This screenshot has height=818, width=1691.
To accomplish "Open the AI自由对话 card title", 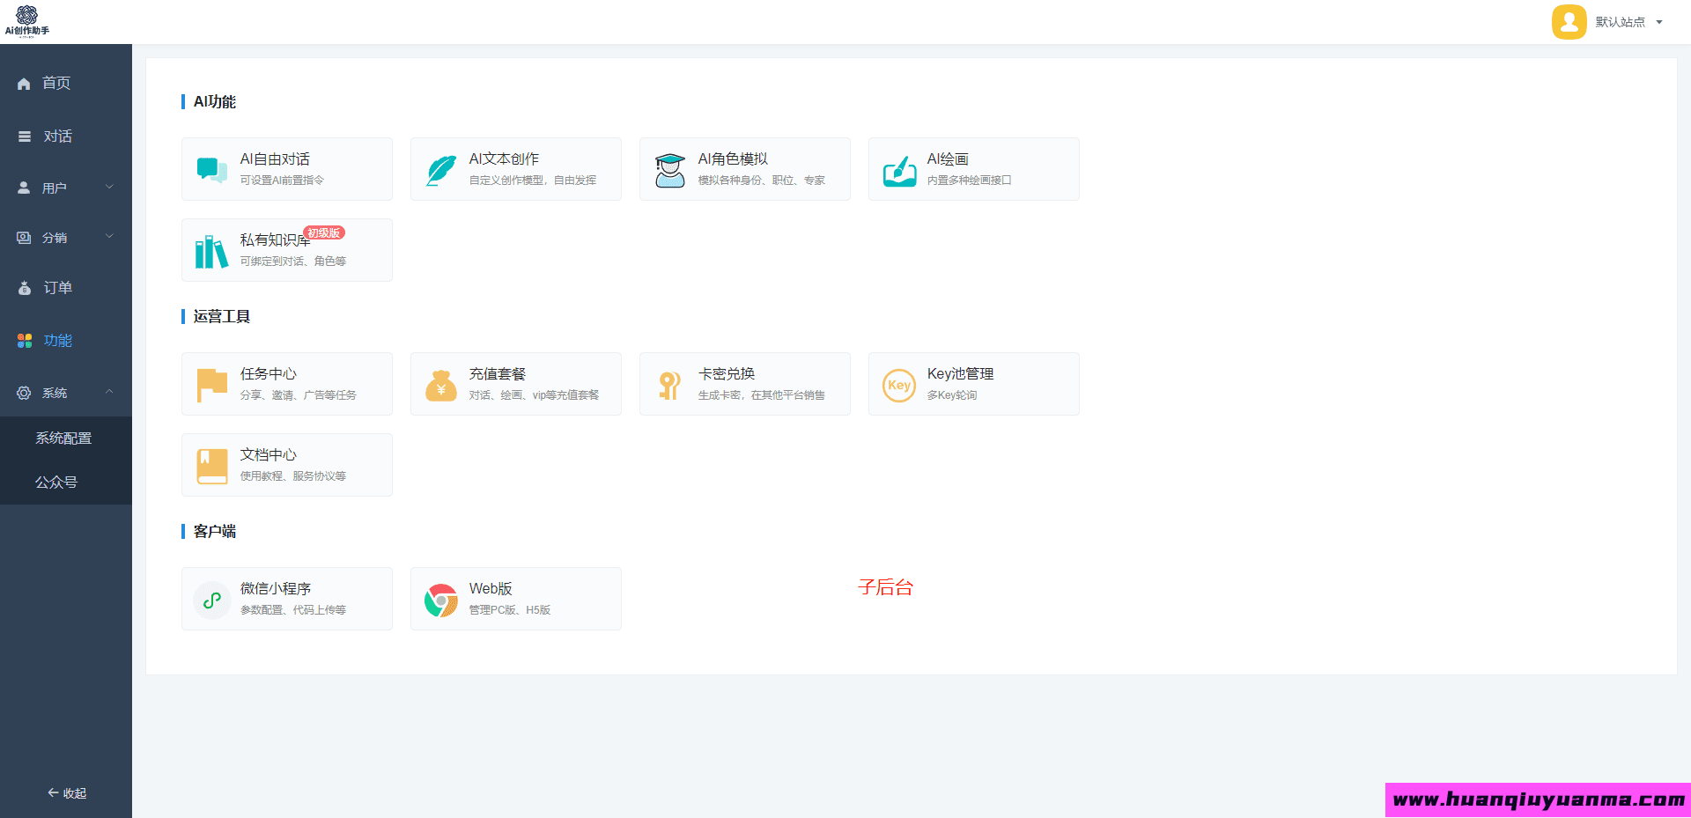I will tap(275, 159).
